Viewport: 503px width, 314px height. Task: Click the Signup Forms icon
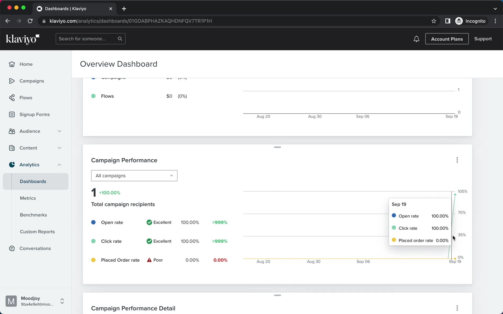(x=12, y=114)
